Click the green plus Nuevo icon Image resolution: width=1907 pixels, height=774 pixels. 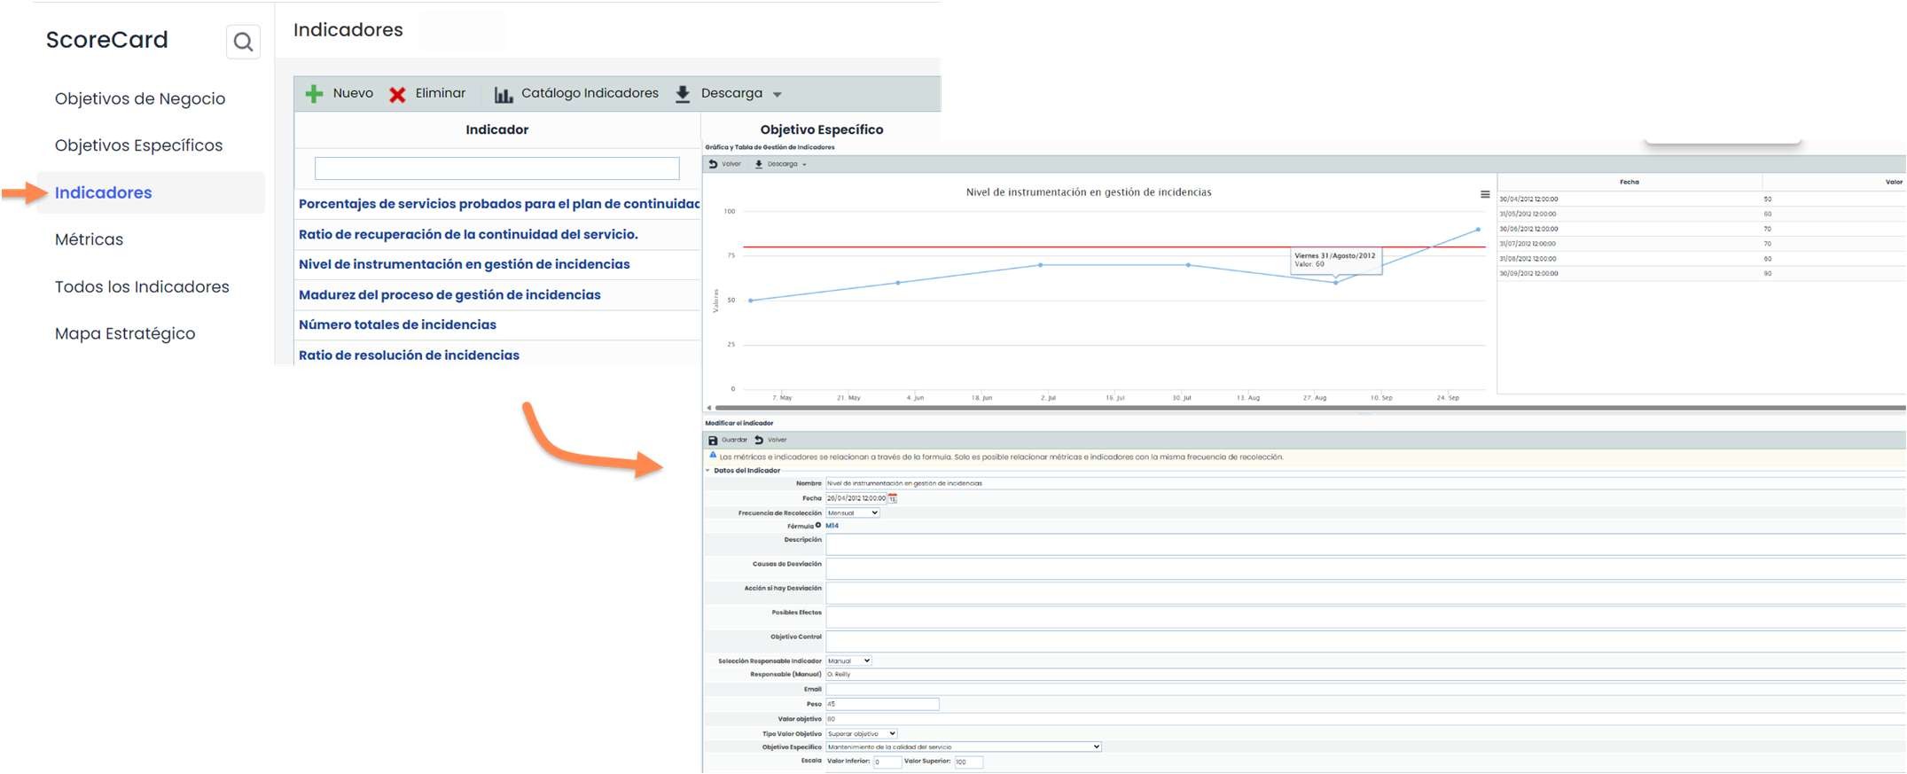click(x=314, y=94)
